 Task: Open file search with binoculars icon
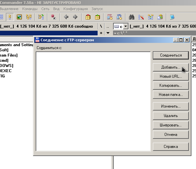tap(132, 17)
